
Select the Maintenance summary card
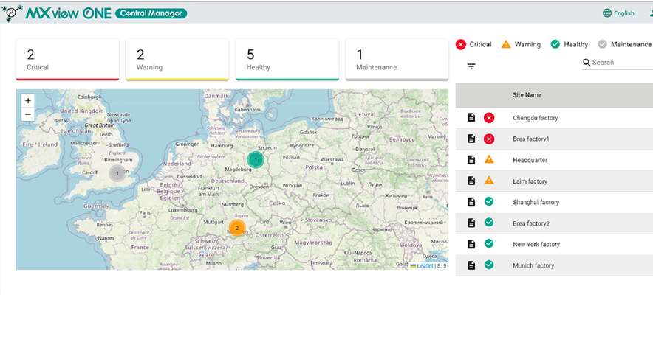click(x=397, y=59)
